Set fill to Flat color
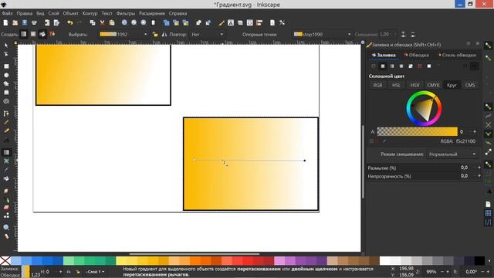 click(x=383, y=66)
